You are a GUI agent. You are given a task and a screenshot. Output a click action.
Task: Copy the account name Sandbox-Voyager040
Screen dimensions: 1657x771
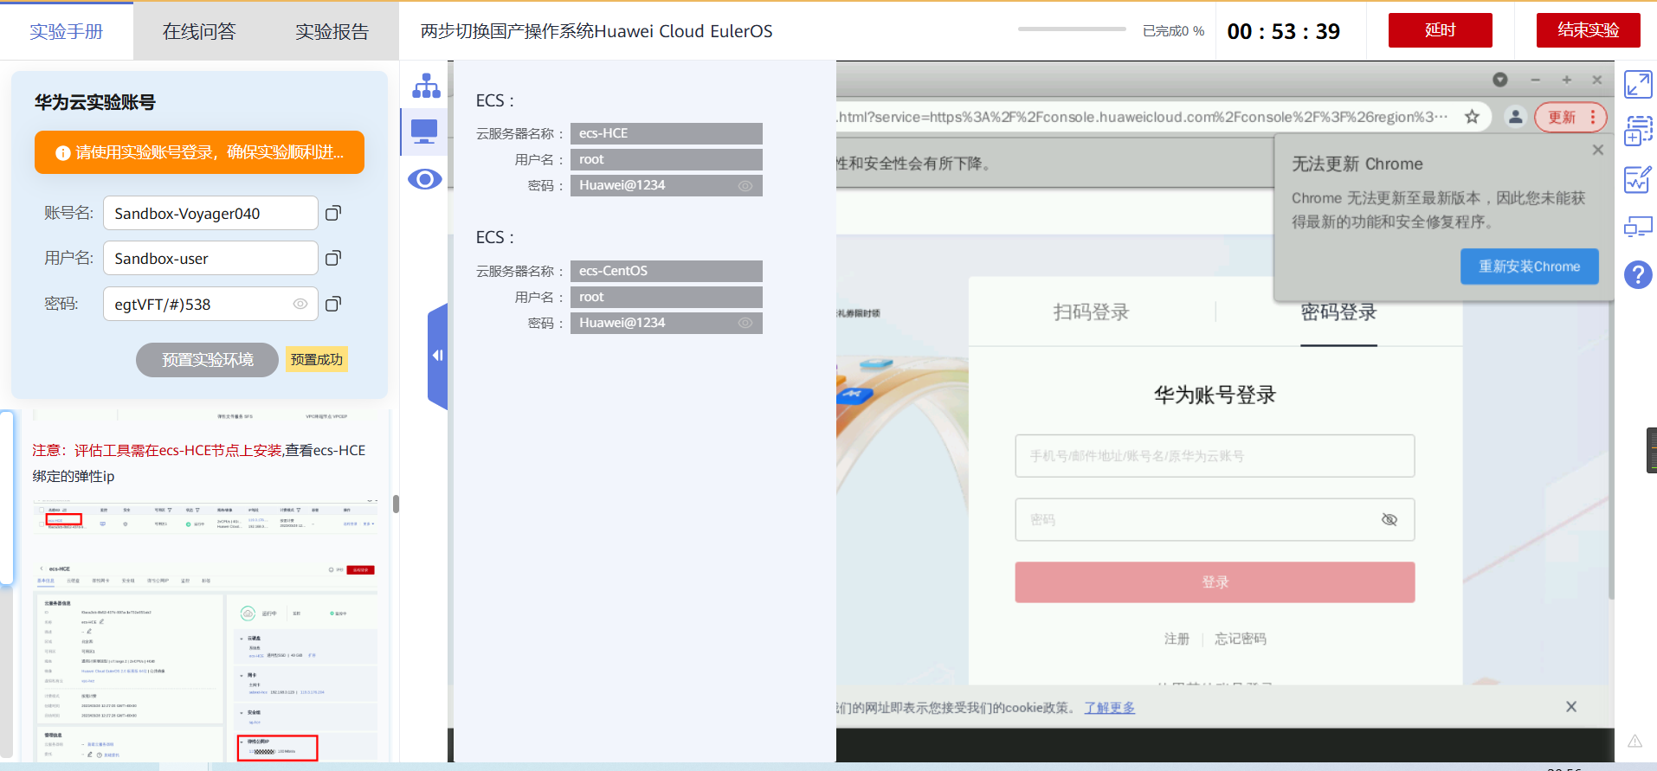(333, 213)
